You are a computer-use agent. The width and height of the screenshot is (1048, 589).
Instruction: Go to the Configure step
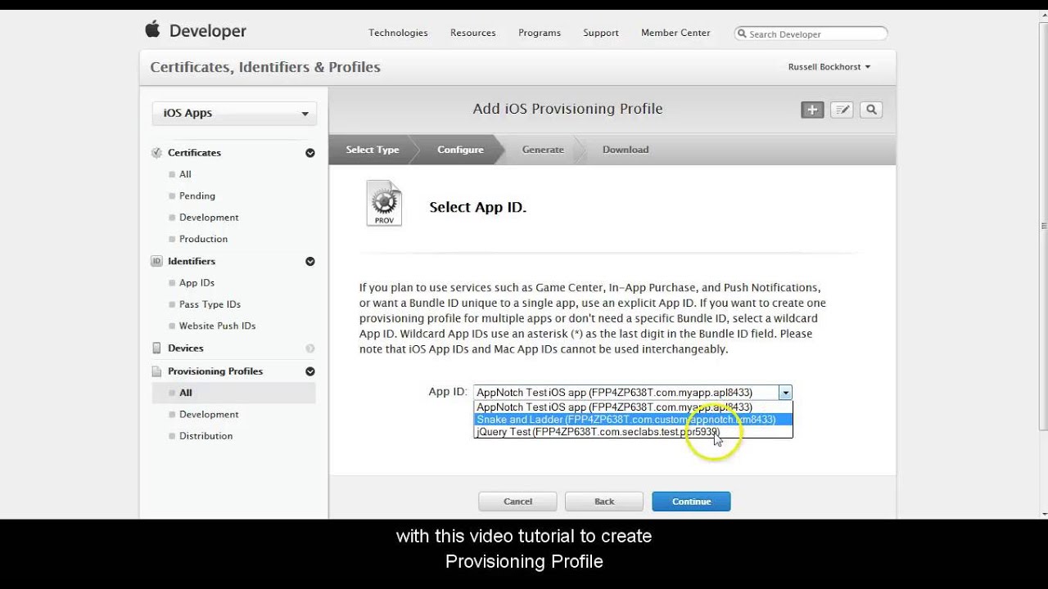coord(460,150)
